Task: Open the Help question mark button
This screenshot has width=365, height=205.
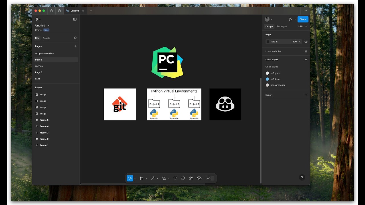Action: (302, 177)
